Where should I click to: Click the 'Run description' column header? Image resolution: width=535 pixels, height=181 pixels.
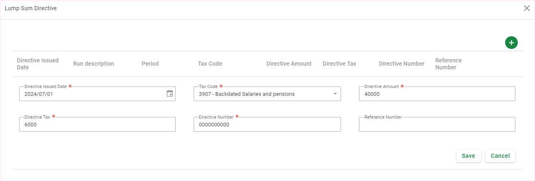(x=93, y=64)
